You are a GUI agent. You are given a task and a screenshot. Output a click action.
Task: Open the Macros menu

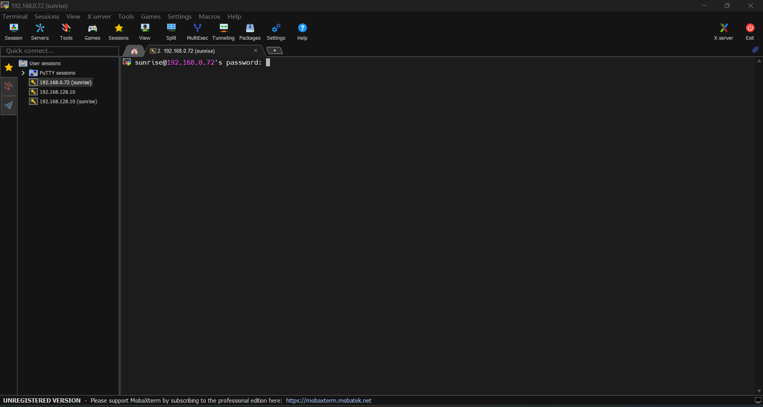[x=209, y=17]
